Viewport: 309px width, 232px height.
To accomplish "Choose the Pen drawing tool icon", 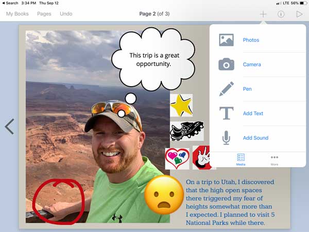I will click(226, 89).
